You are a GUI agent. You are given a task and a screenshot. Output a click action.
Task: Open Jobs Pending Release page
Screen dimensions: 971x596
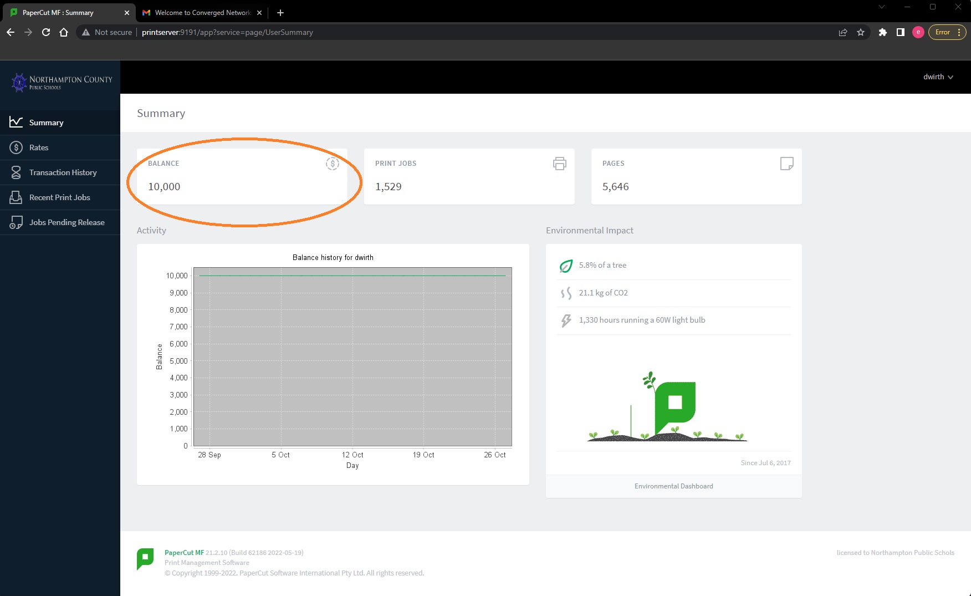click(60, 222)
